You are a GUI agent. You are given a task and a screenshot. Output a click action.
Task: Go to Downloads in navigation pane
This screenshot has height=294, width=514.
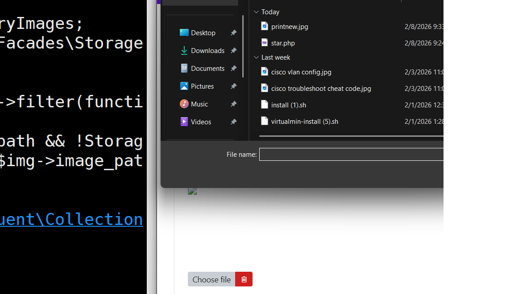pos(207,51)
